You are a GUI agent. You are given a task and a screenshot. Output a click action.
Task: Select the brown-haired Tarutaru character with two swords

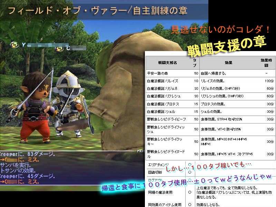click(35, 107)
